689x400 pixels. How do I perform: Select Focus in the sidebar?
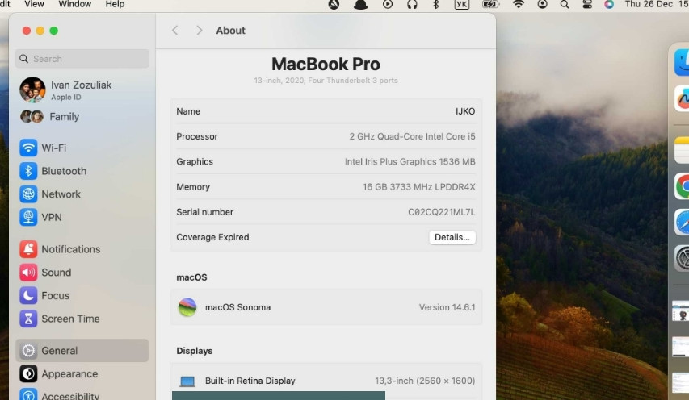(44, 296)
